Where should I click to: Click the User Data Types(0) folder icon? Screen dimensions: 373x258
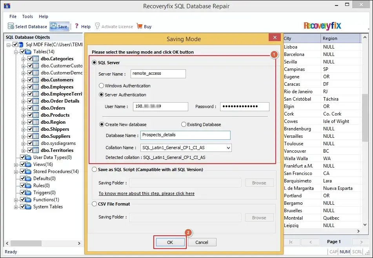(x=28, y=157)
